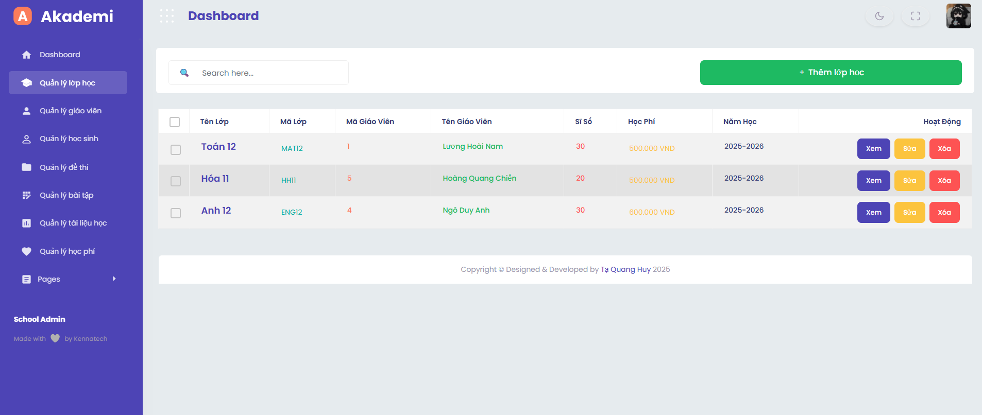The image size is (982, 415).
Task: Open the grid dots menu icon
Action: pyautogui.click(x=167, y=16)
